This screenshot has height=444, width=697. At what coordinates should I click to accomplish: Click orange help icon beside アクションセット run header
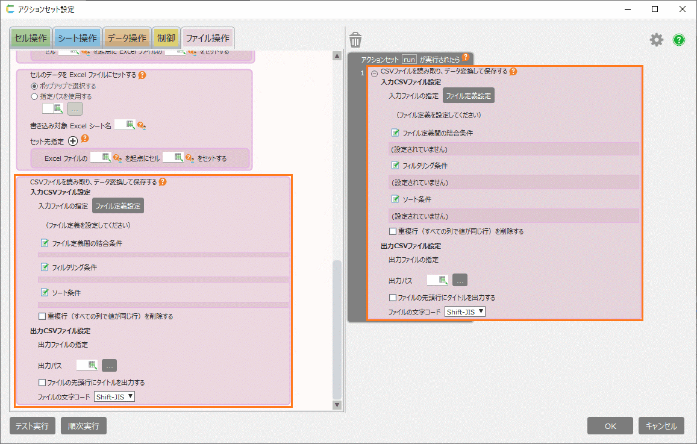point(466,58)
